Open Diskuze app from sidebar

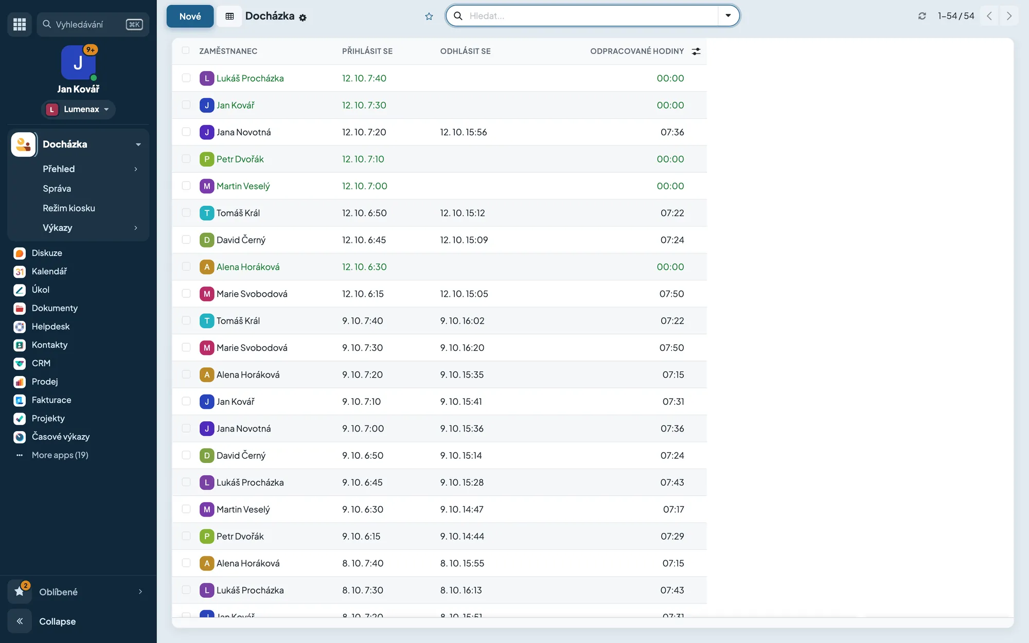46,253
